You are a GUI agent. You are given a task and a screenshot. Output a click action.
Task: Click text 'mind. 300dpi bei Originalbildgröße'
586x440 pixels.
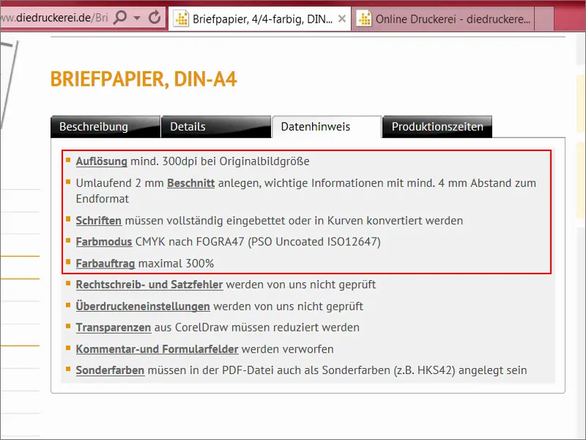pyautogui.click(x=220, y=161)
